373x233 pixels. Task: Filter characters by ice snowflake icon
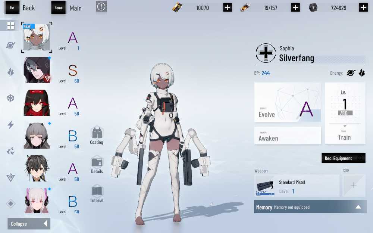[11, 98]
